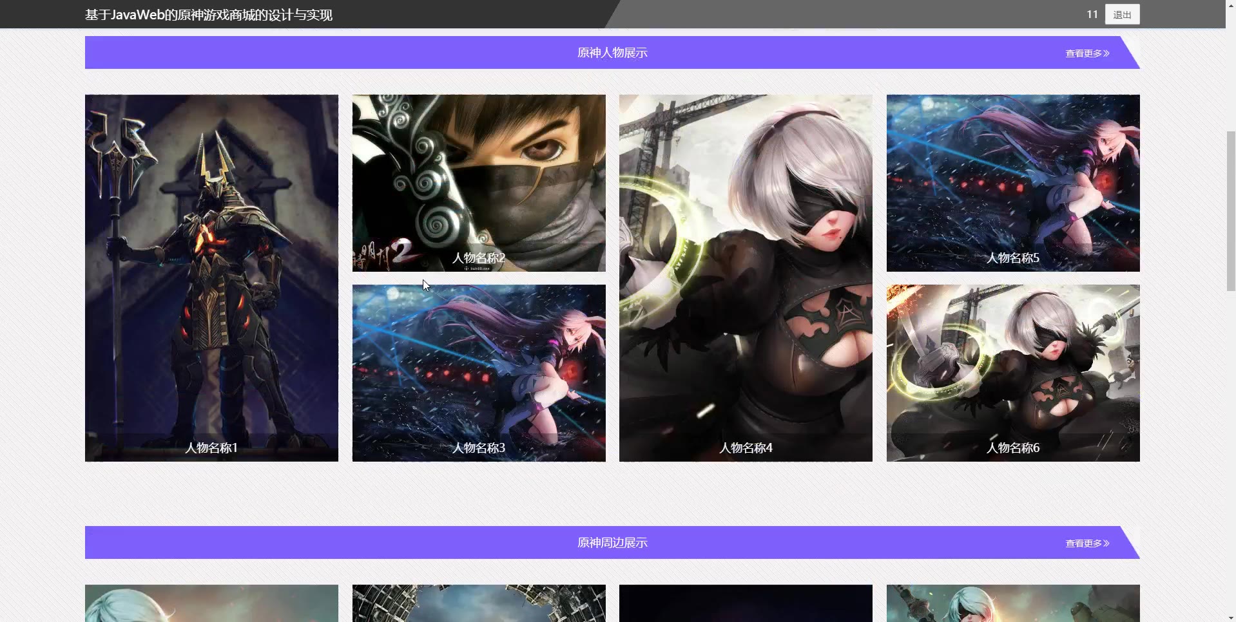This screenshot has height=622, width=1236.
Task: Open the 人物名称1 character card
Action: point(211,278)
